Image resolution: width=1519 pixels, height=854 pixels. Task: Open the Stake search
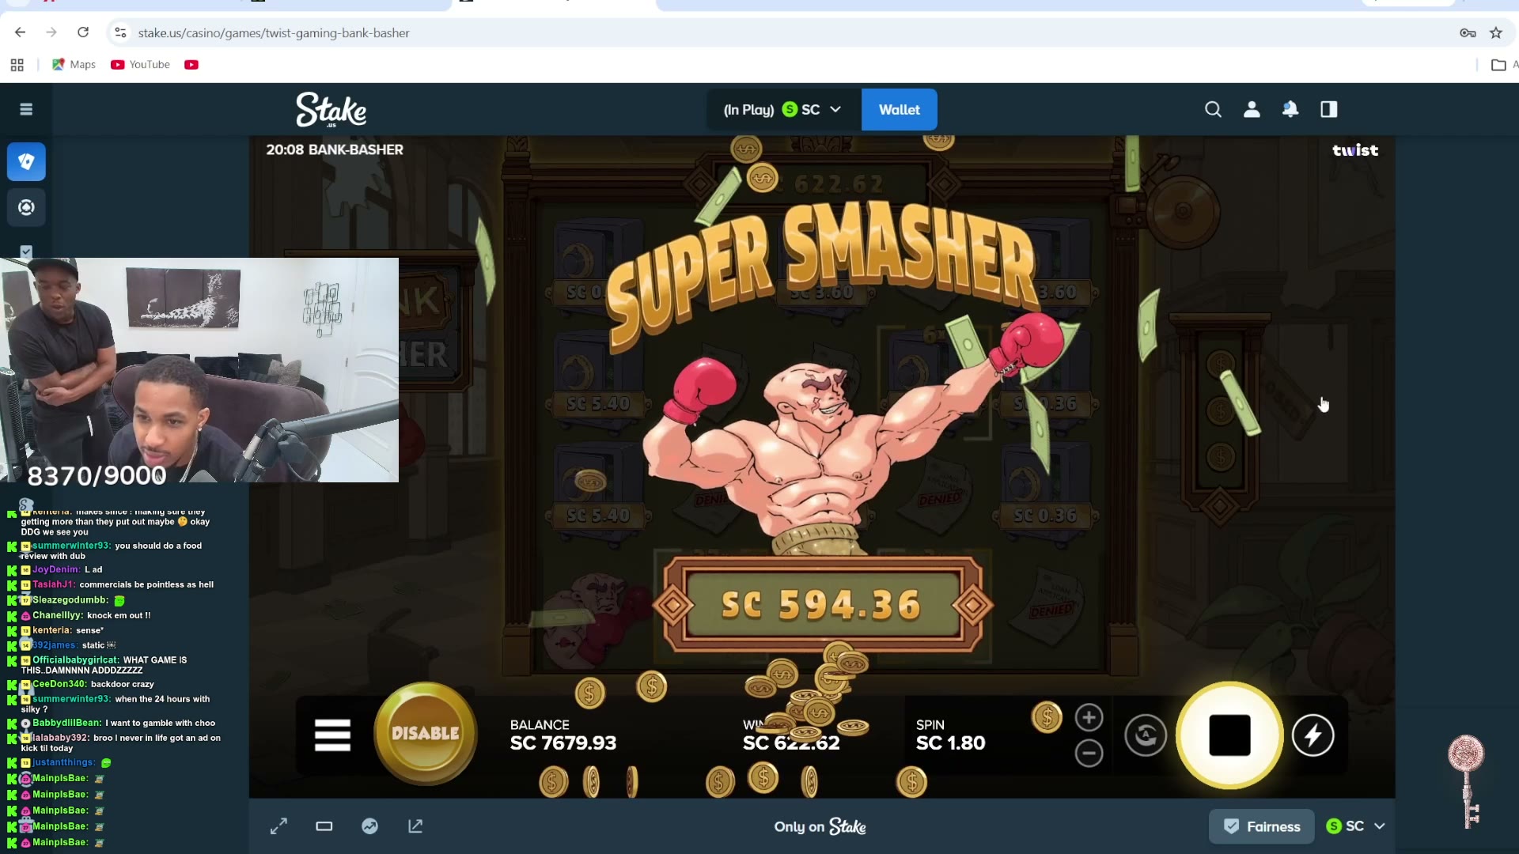(1213, 109)
